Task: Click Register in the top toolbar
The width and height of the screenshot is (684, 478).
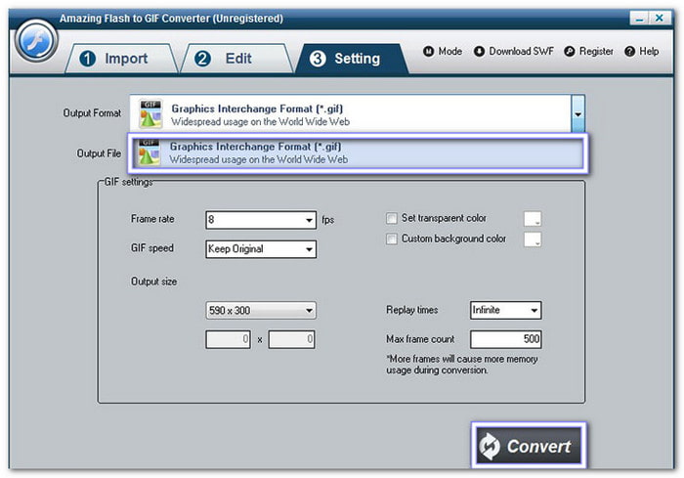Action: pyautogui.click(x=588, y=52)
